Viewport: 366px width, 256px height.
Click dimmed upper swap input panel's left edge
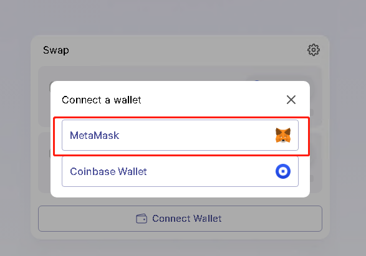[44, 97]
